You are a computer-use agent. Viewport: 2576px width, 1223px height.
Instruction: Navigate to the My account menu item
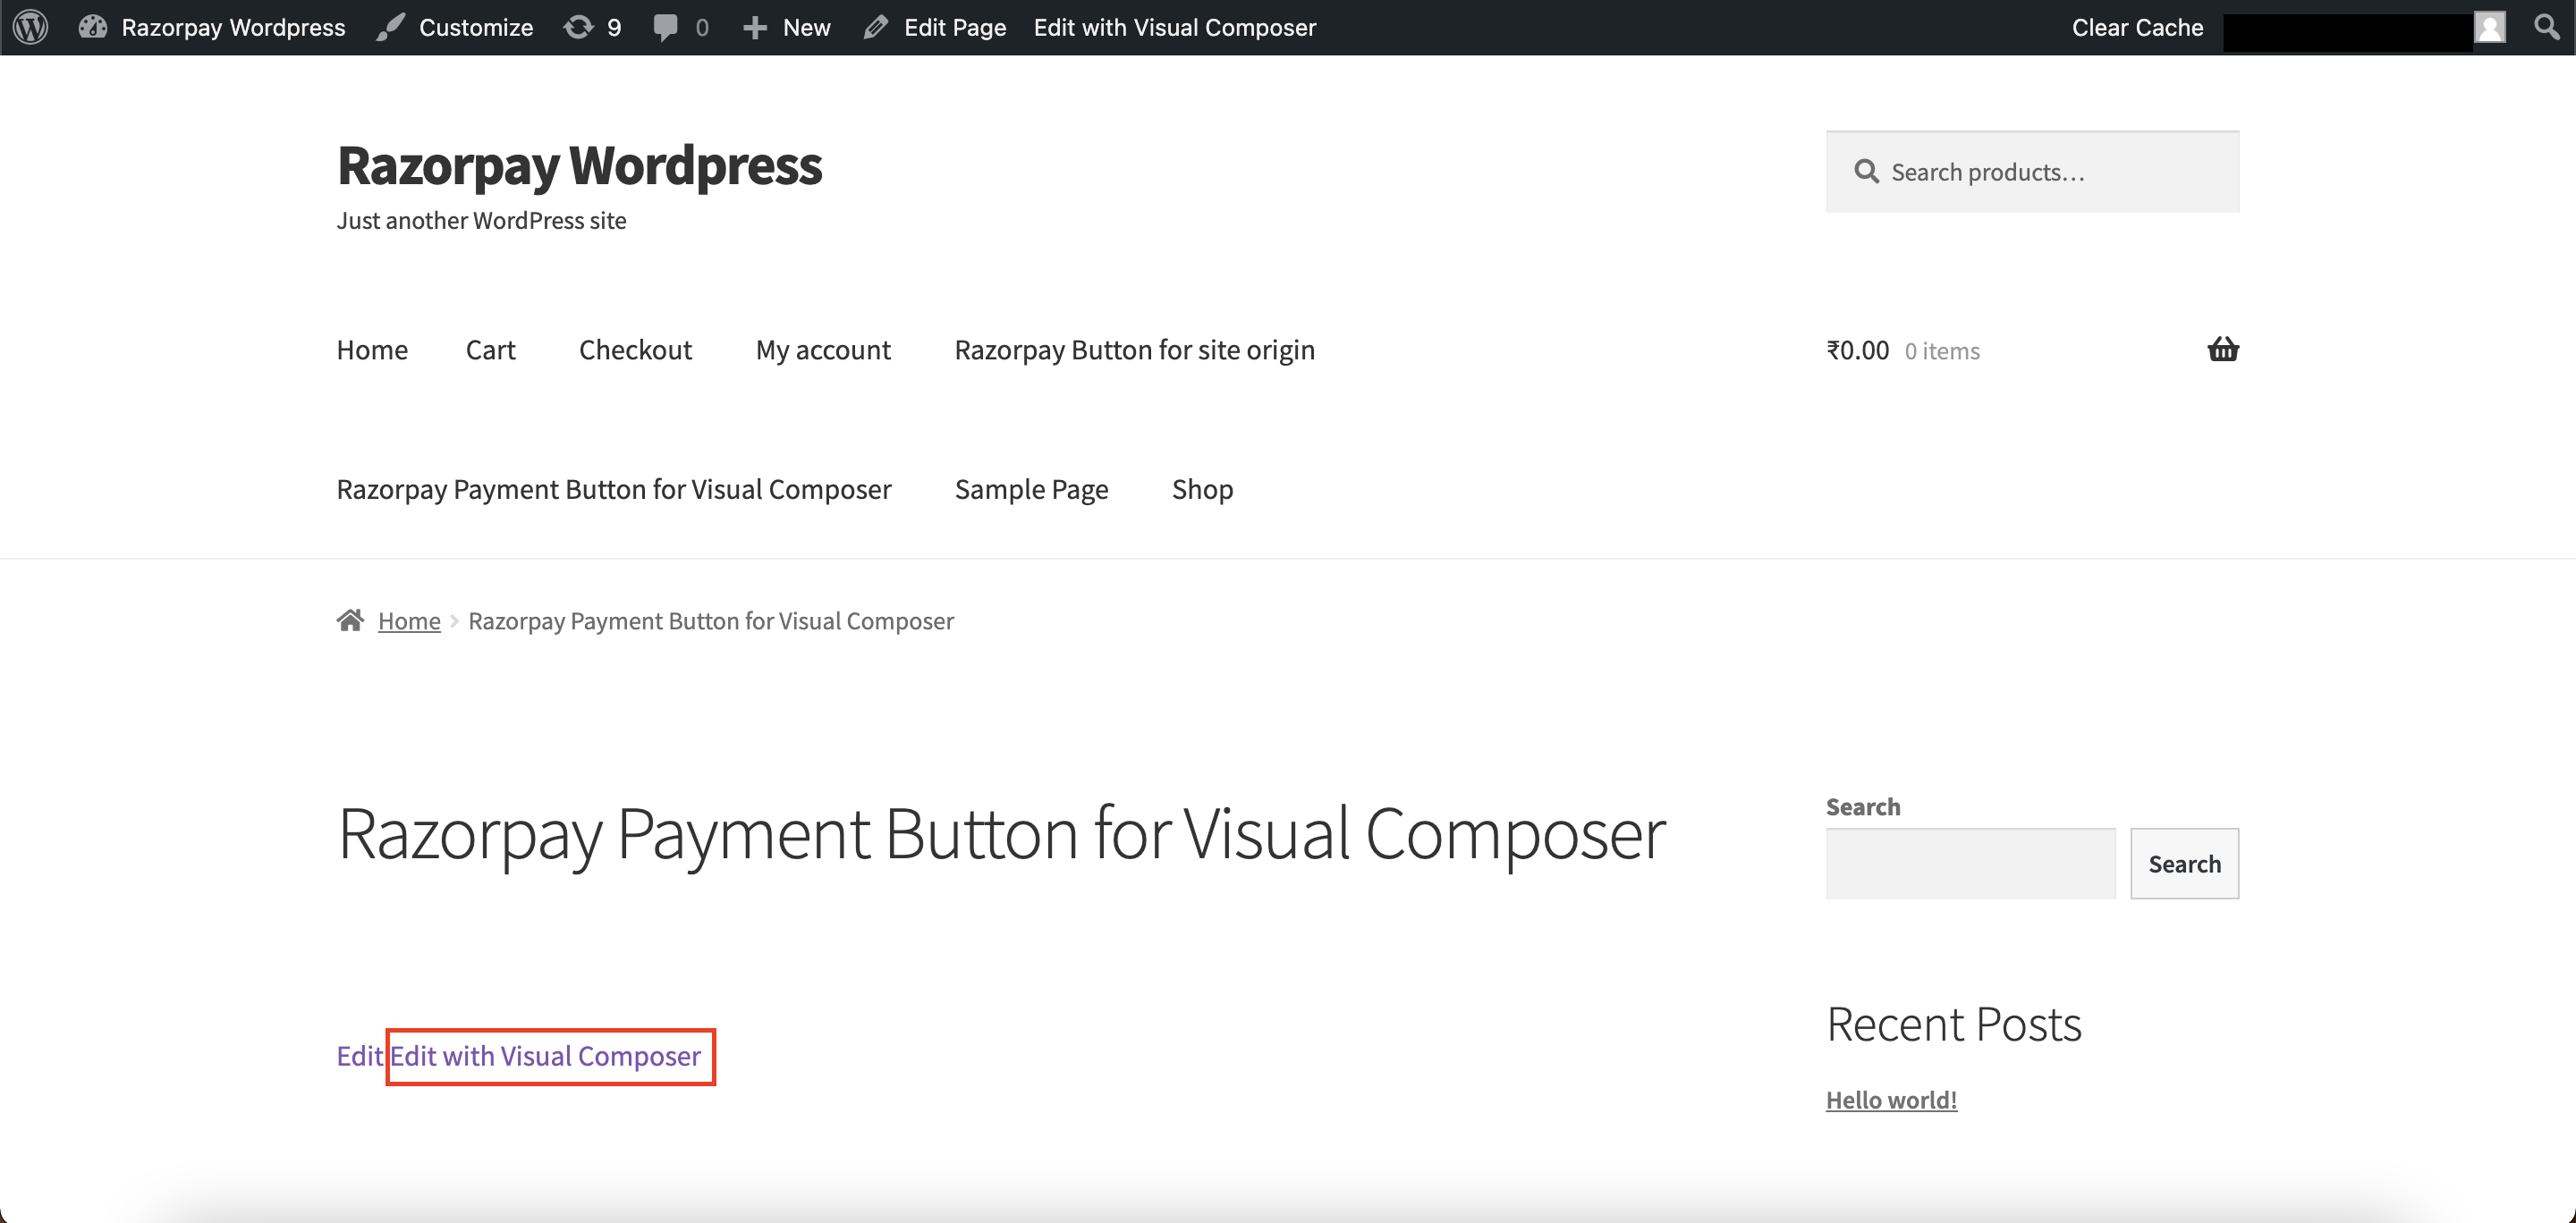point(823,348)
